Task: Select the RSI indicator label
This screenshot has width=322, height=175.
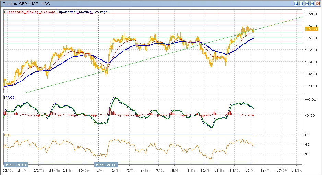Action: coord(7,135)
